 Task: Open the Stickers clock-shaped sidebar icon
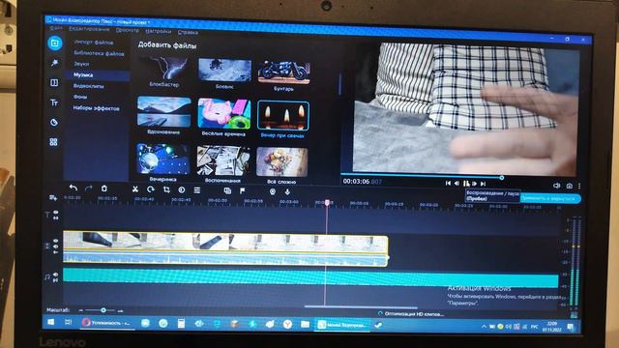pos(54,123)
